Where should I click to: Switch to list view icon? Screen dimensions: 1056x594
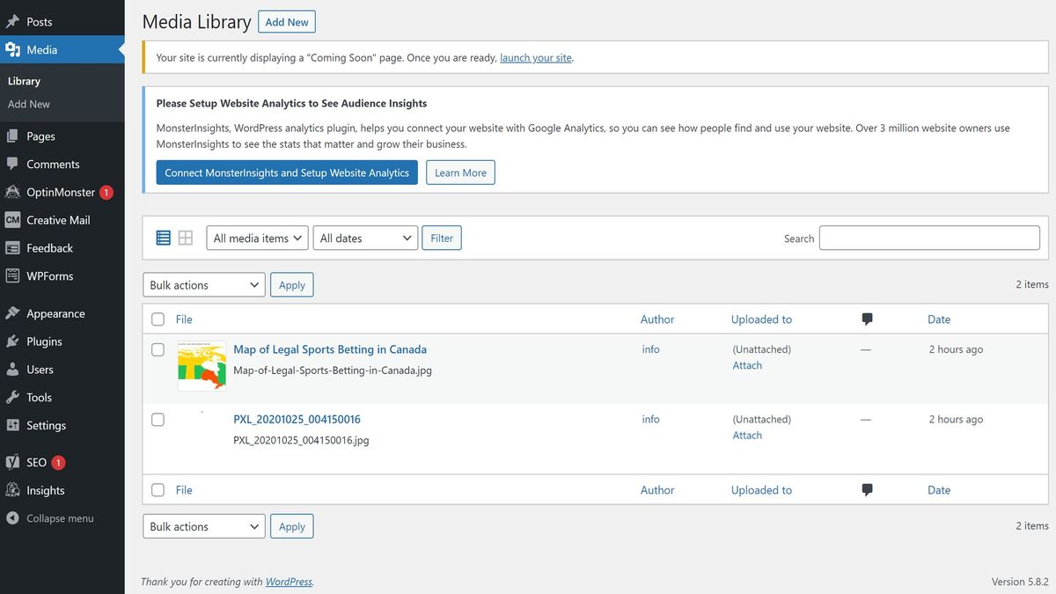163,238
